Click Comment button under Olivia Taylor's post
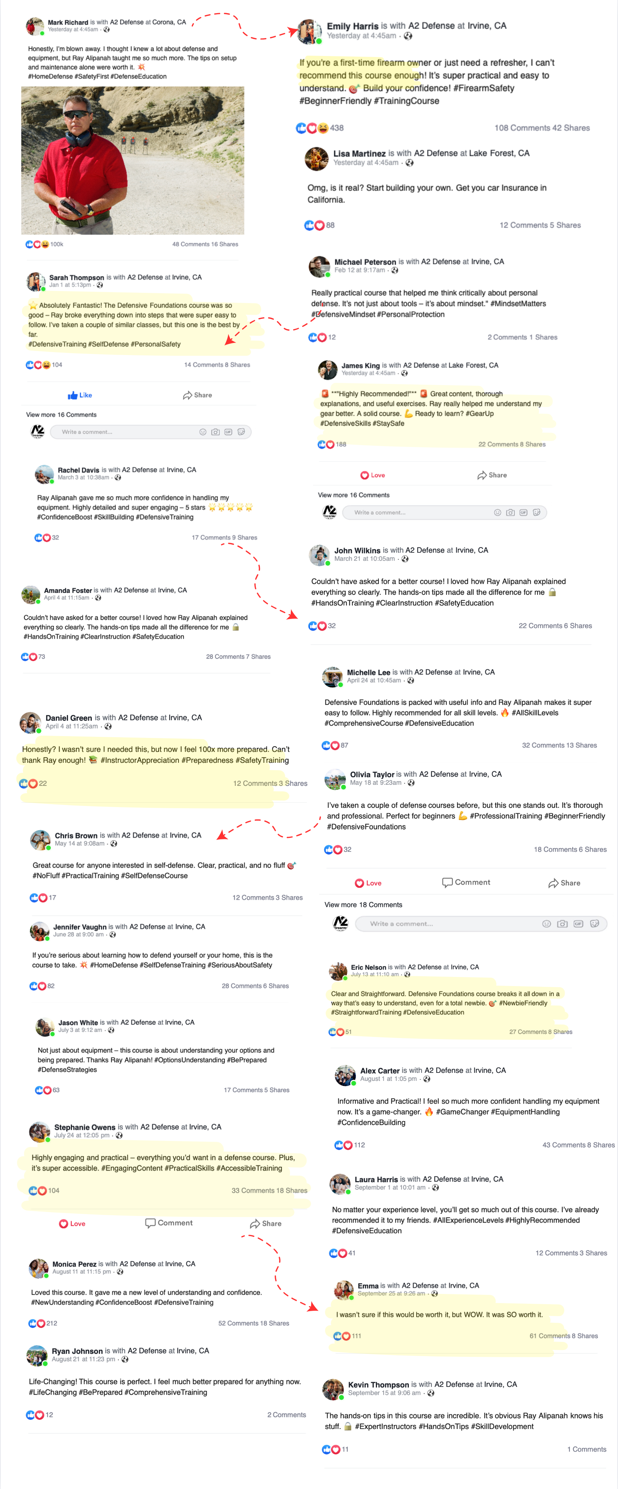 [x=466, y=882]
